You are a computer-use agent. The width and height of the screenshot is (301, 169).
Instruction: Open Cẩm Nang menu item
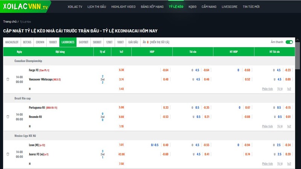(209, 7)
